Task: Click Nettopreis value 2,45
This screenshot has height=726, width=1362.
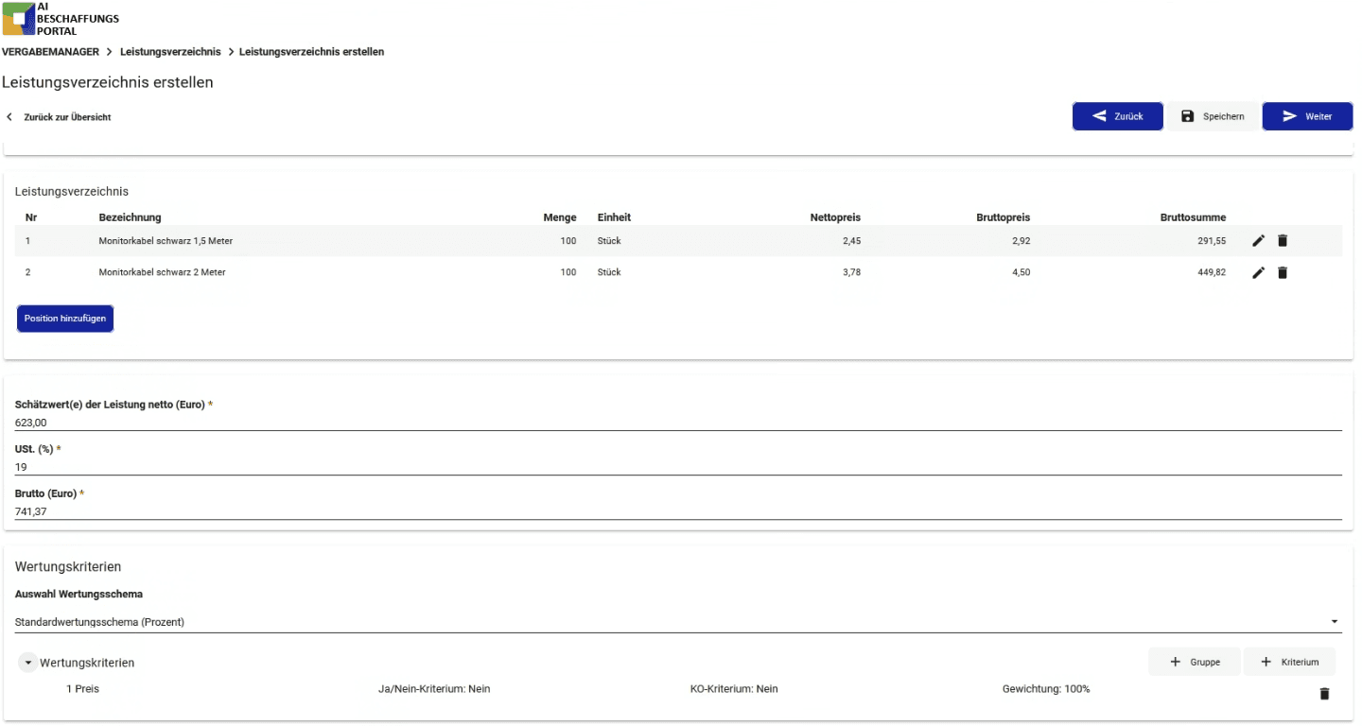Action: click(x=851, y=241)
